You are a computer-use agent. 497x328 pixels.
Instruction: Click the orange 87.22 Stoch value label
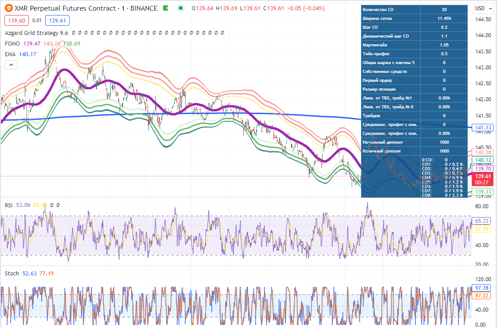click(x=481, y=295)
